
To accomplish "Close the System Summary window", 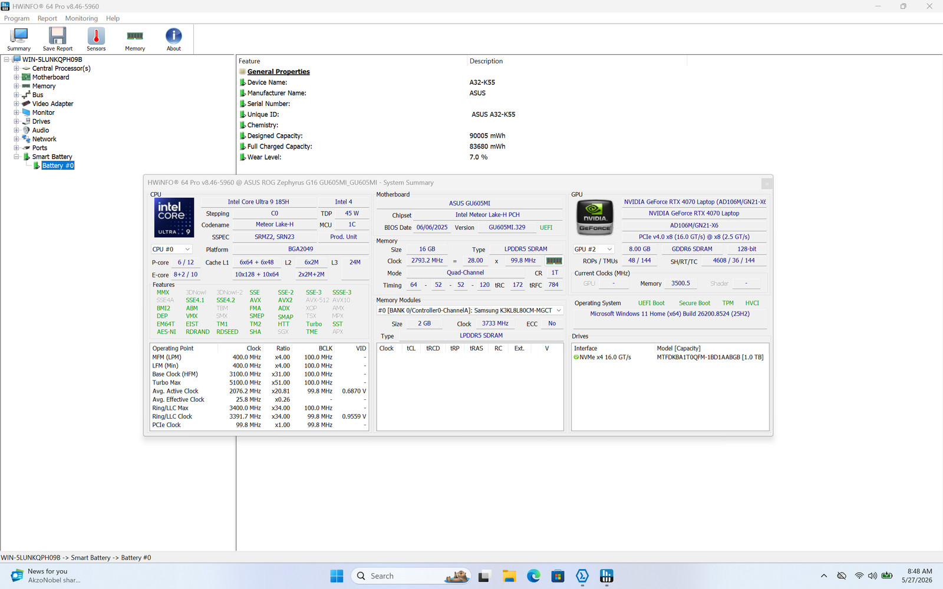I will coord(766,184).
